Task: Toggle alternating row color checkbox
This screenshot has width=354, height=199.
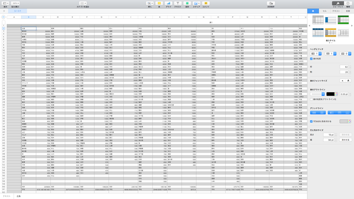Action: pyautogui.click(x=311, y=122)
